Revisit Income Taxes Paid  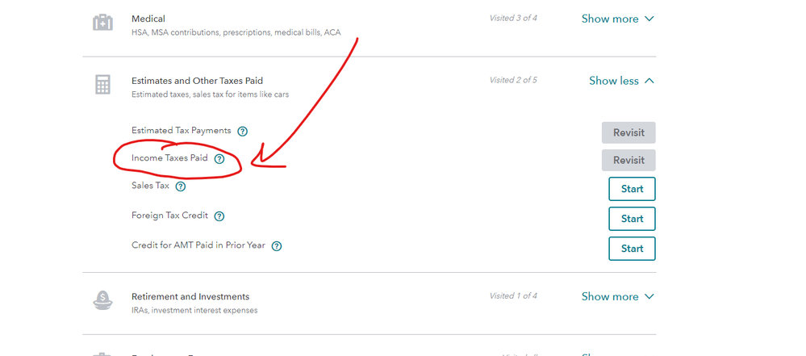629,161
